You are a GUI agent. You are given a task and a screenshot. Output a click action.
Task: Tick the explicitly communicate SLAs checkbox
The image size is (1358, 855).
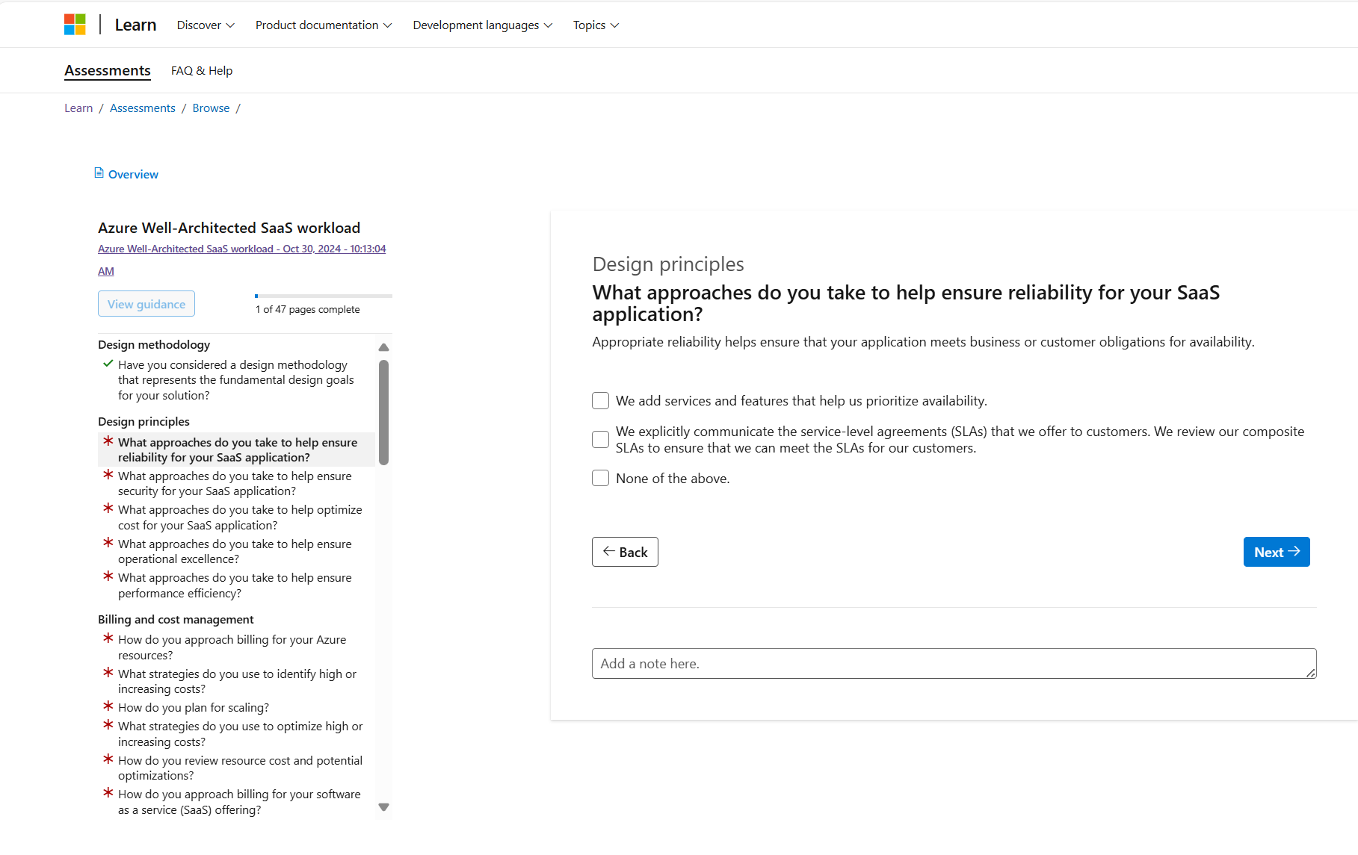pyautogui.click(x=600, y=440)
